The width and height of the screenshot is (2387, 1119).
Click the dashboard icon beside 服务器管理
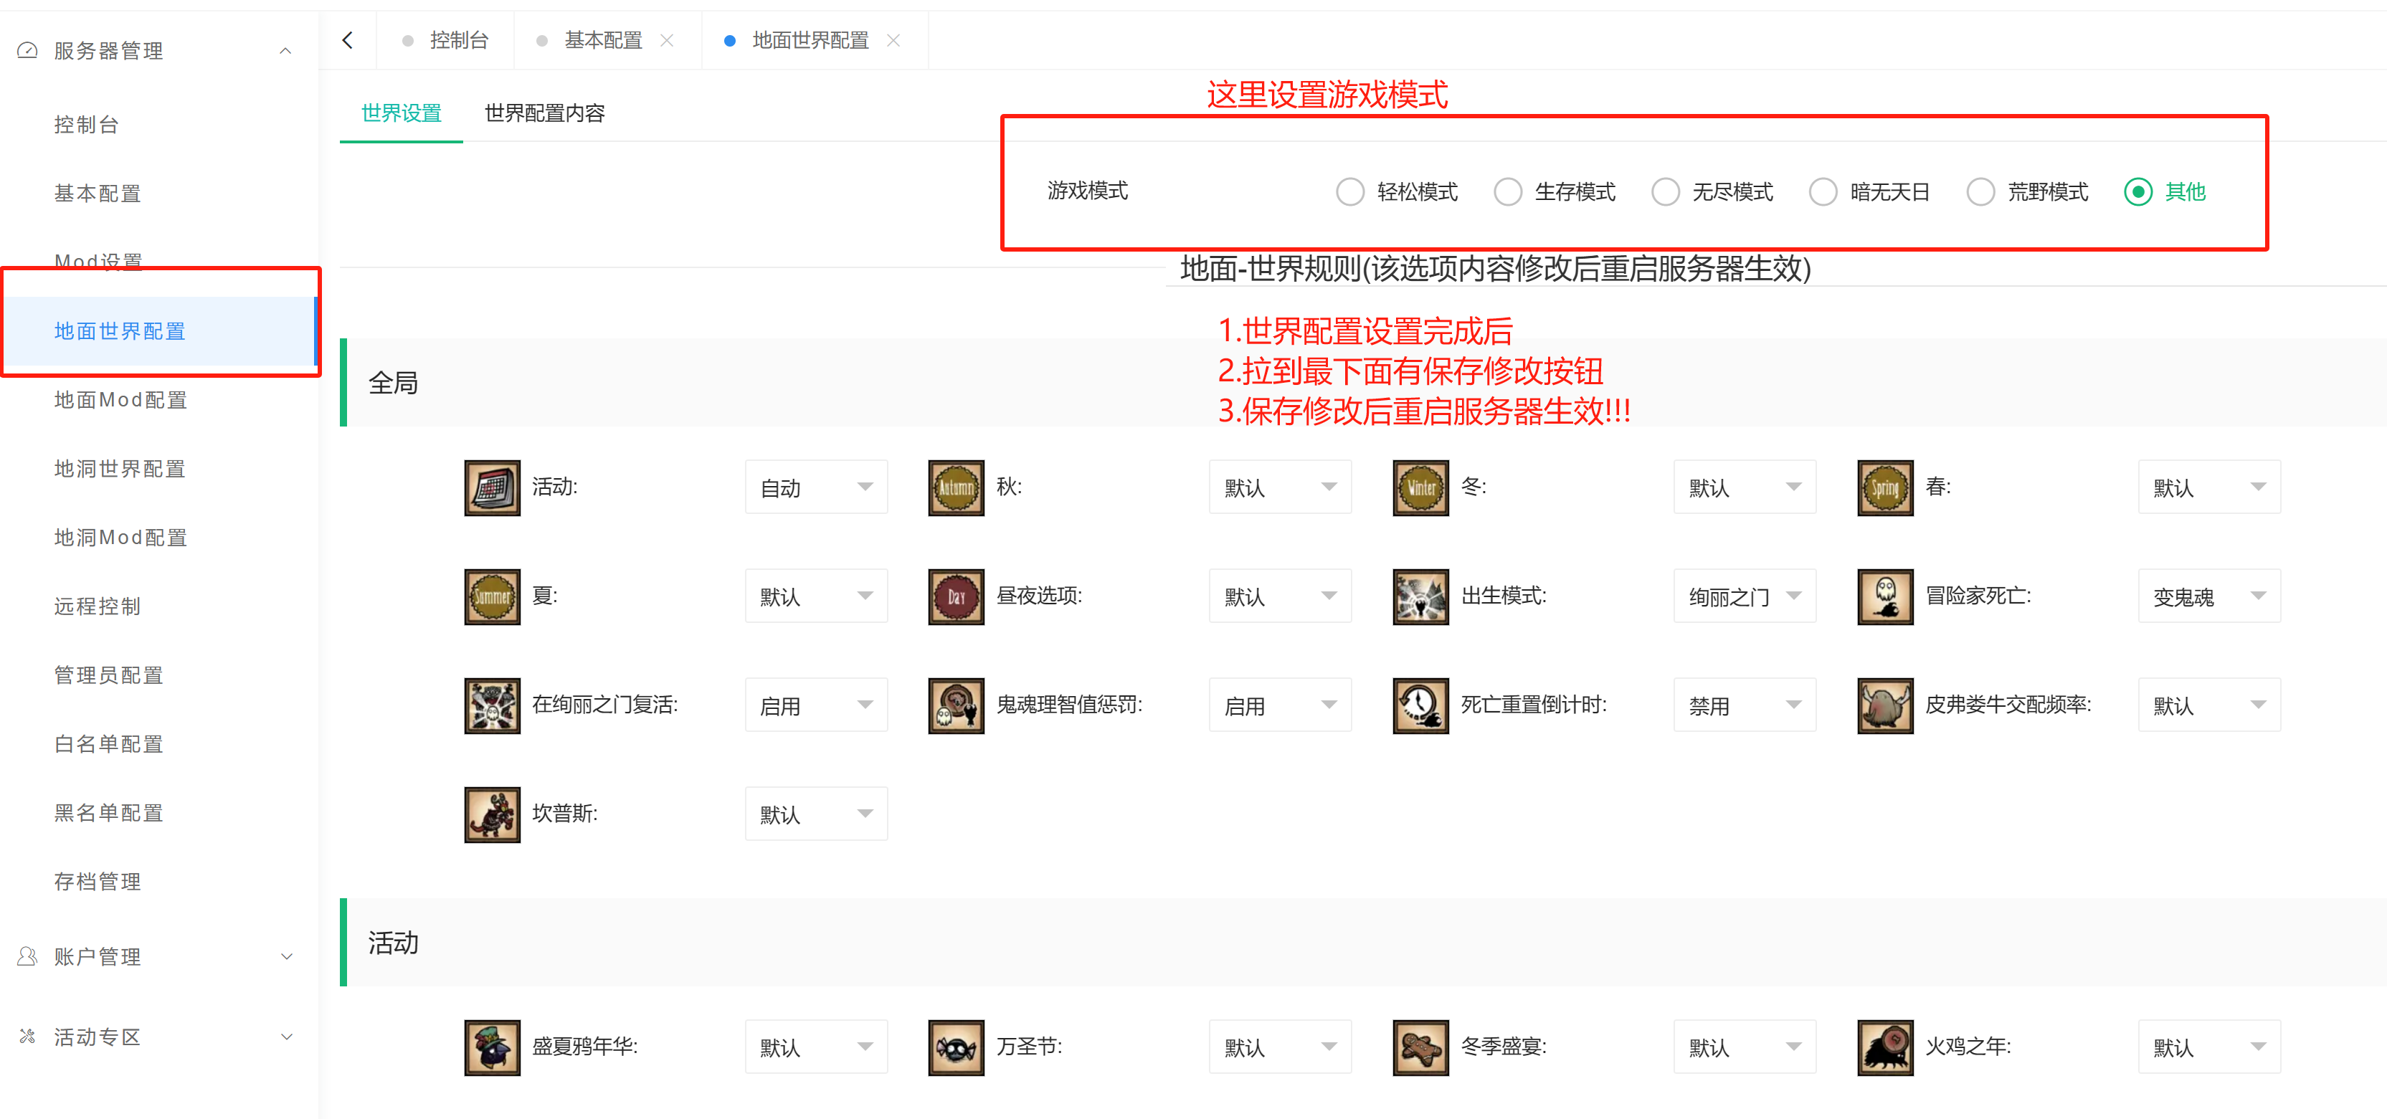coord(28,50)
